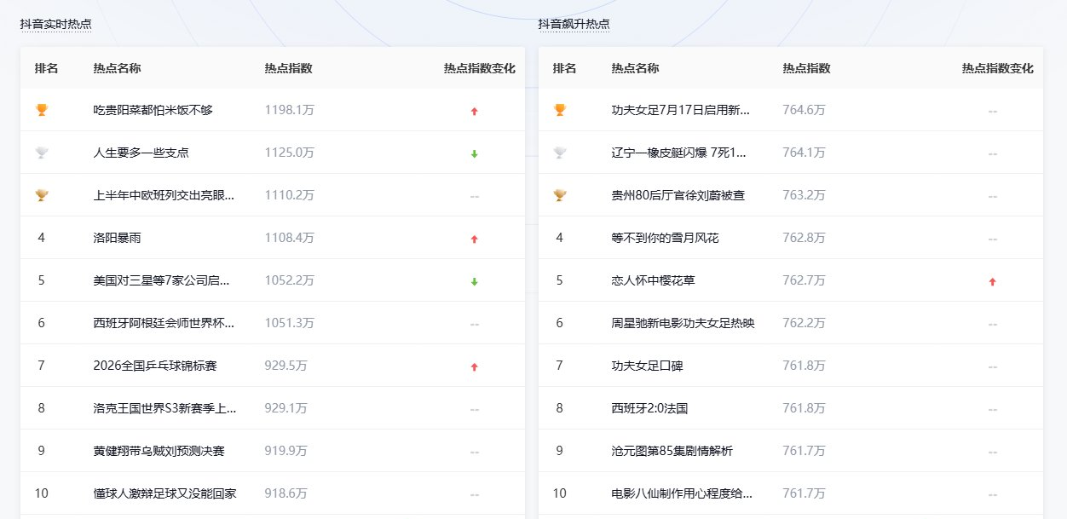Click 排名 header in 抖音飙升热点 table
Screen dimensions: 1067x519
[x=565, y=68]
